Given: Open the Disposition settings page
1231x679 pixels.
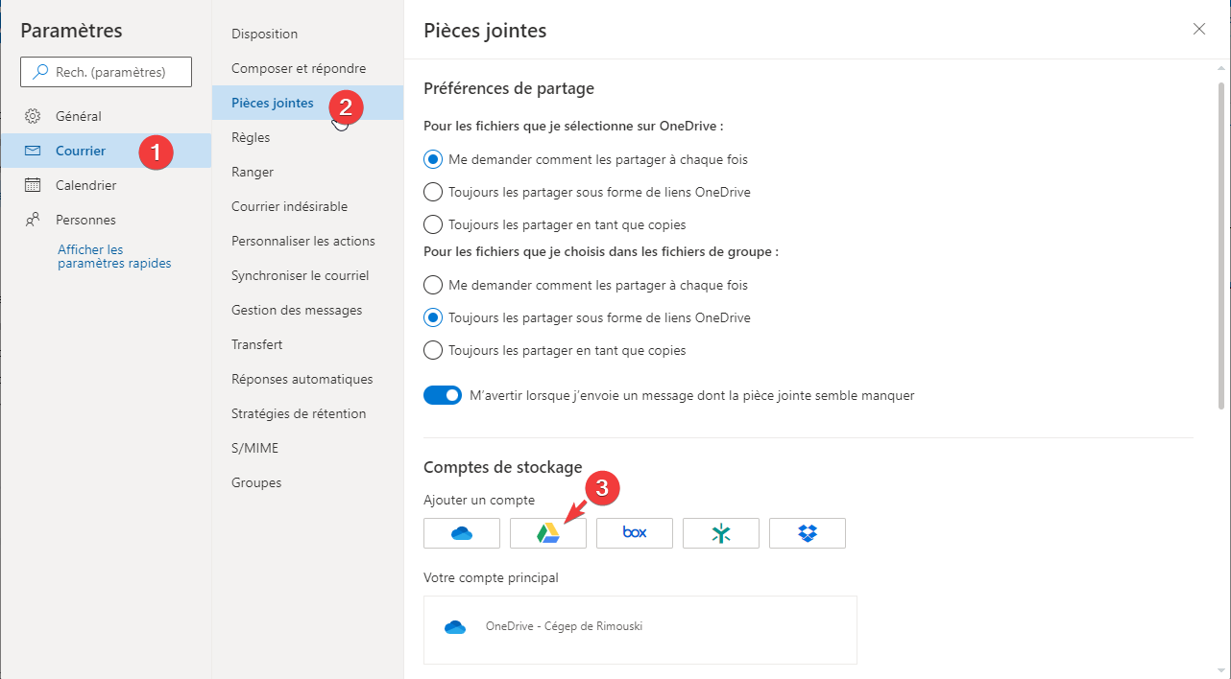Looking at the screenshot, I should (307, 34).
